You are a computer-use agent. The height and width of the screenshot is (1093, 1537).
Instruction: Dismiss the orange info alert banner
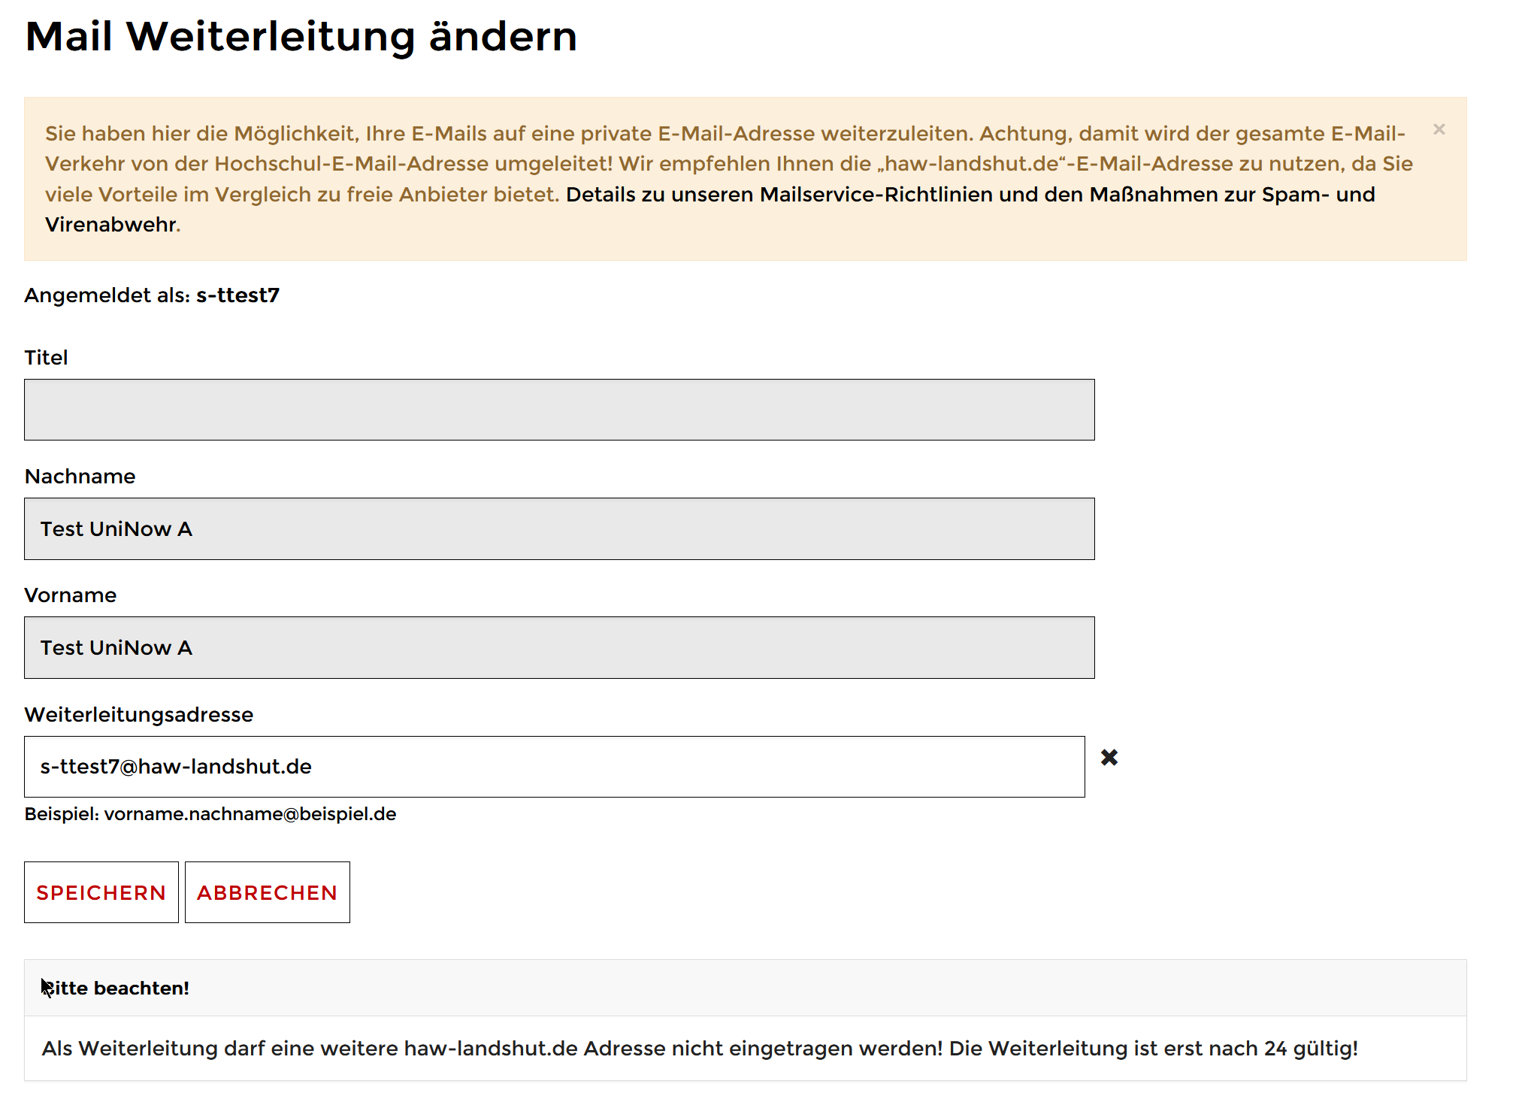1439,129
